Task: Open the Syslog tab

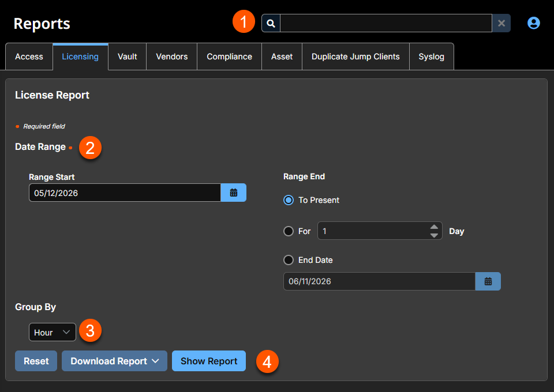Action: 432,56
